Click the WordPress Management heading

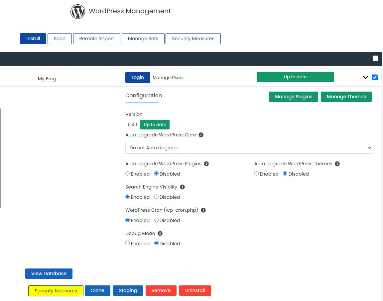coord(130,11)
